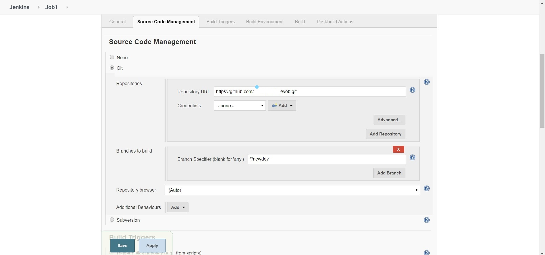Open help icon beside Repository URL field
This screenshot has width=545, height=255.
click(412, 90)
